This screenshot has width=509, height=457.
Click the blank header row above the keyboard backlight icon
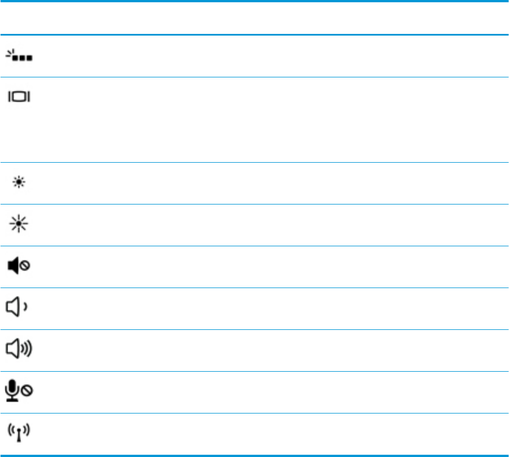[x=254, y=18]
